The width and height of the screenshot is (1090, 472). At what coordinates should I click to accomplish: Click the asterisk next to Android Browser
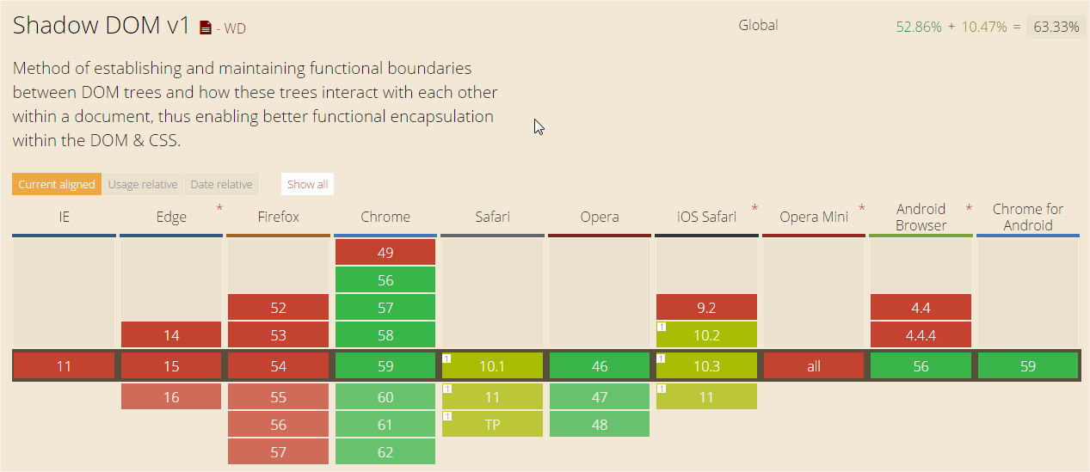[x=969, y=209]
